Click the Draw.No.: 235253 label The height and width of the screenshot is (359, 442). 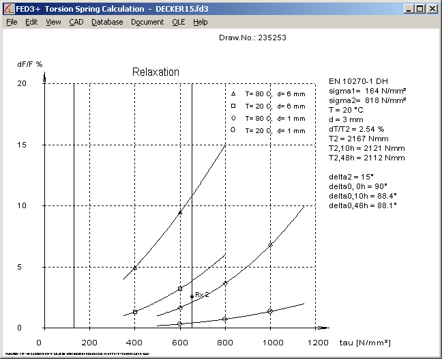252,38
